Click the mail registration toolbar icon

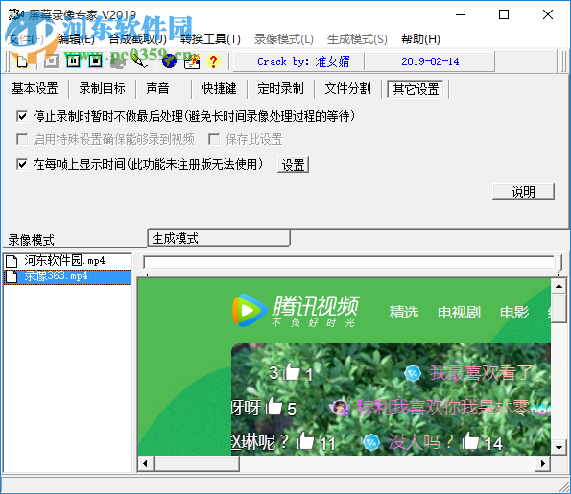(x=192, y=61)
